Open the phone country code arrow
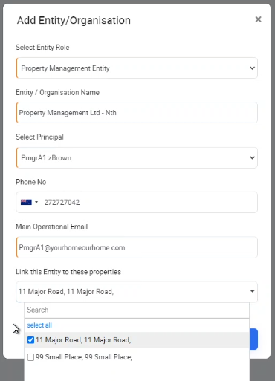The height and width of the screenshot is (381, 275). click(x=36, y=202)
